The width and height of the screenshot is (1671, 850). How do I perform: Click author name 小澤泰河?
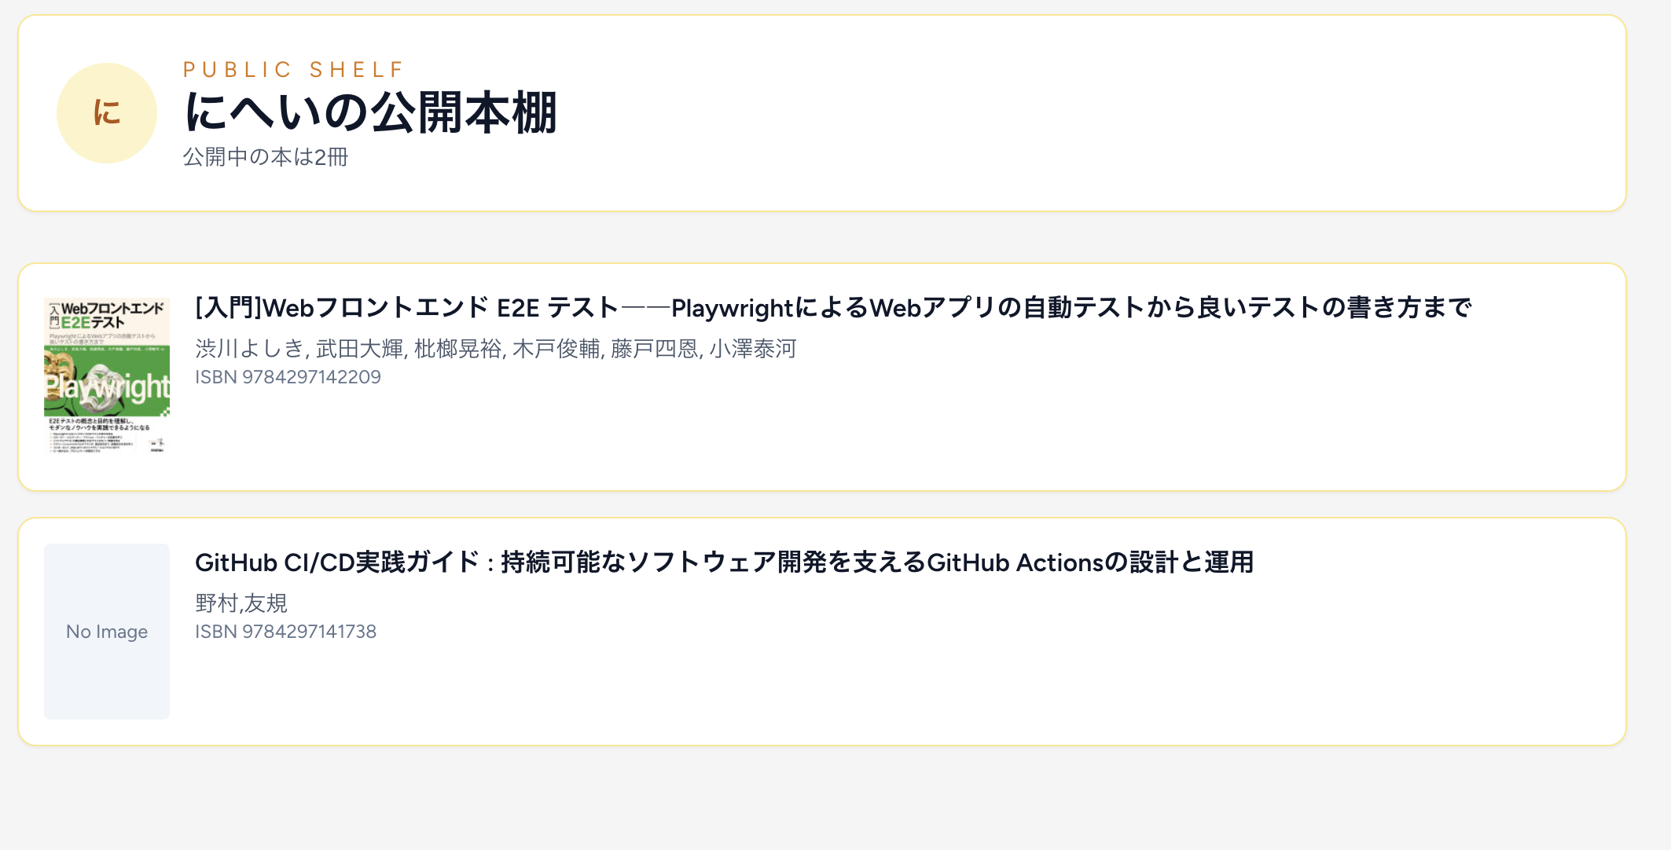[x=756, y=349]
